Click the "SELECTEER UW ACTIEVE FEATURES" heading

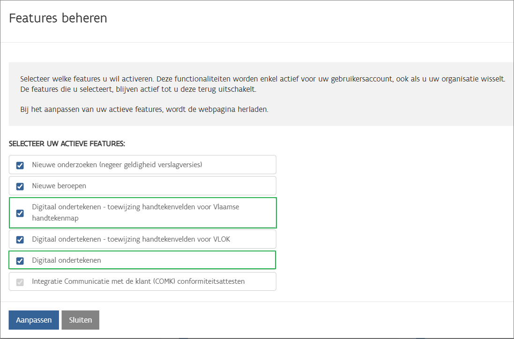tap(67, 143)
